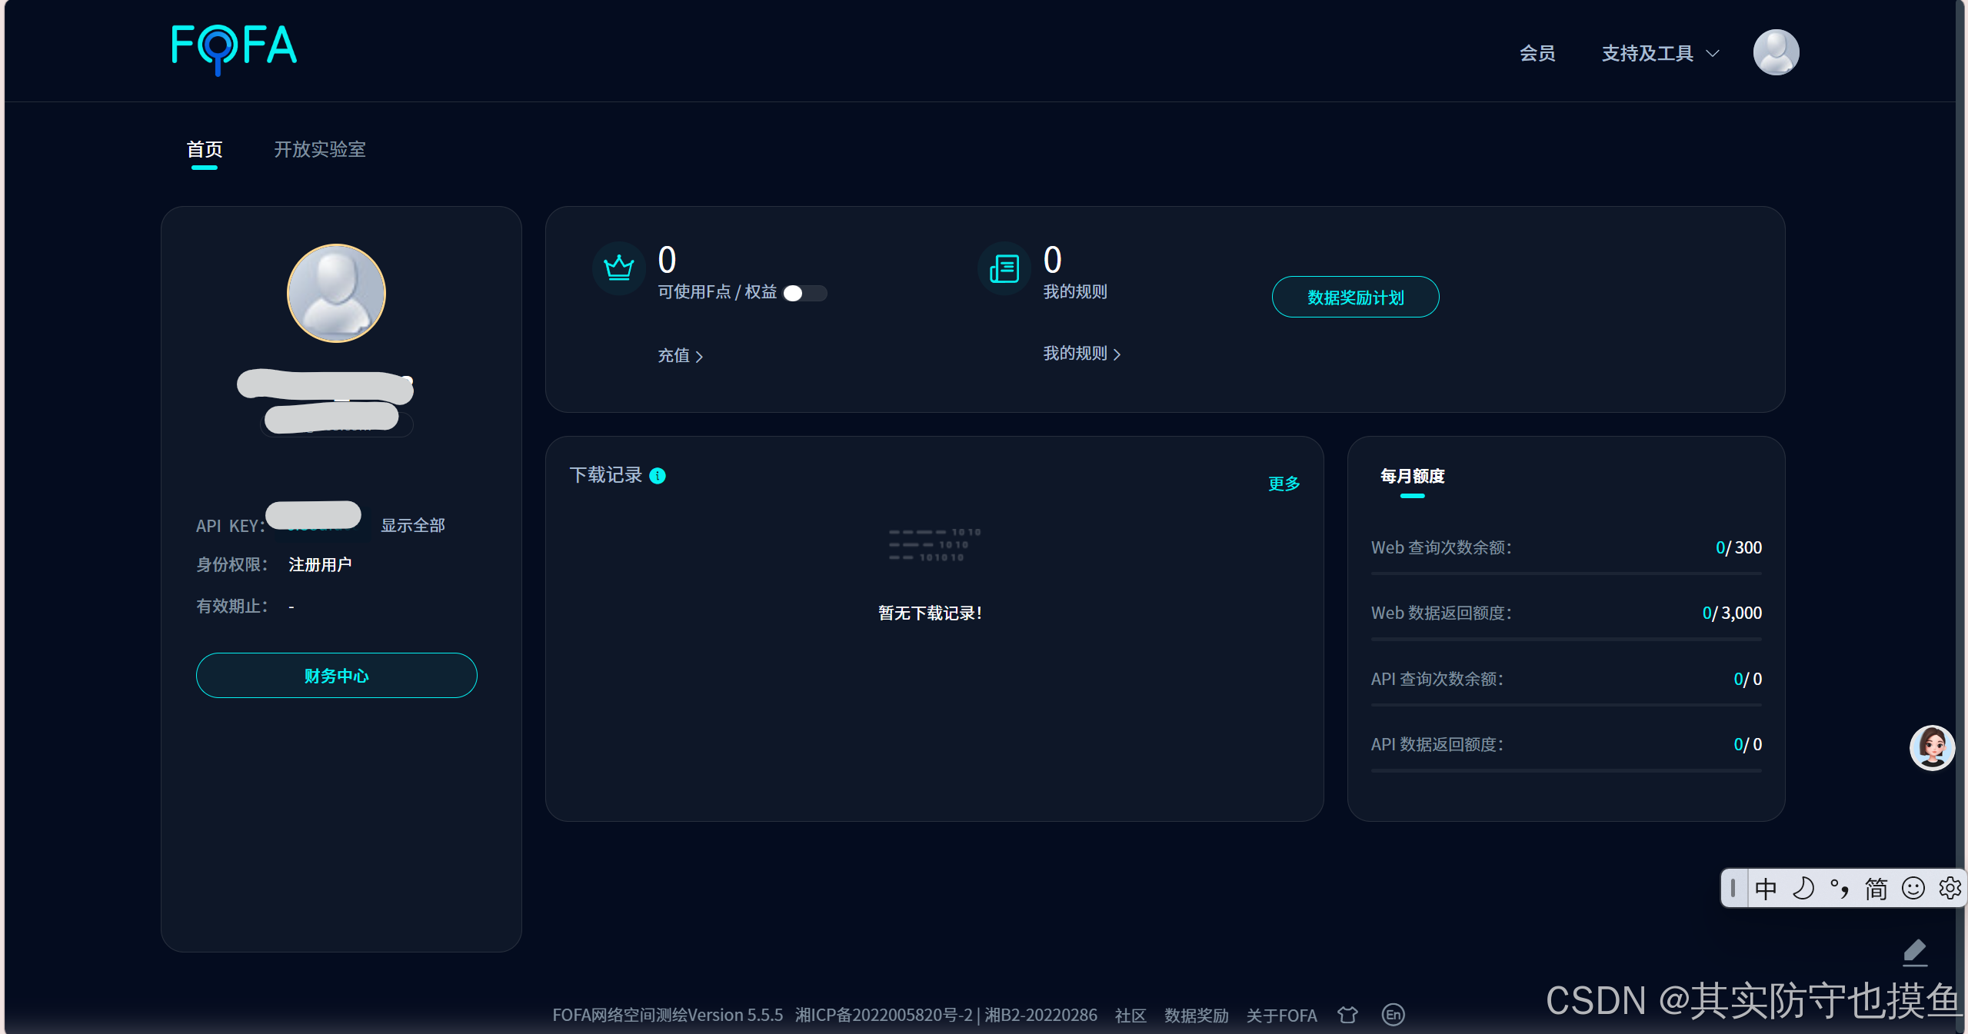The image size is (1968, 1034).
Task: Click the pencil edit icon
Action: 1915,953
